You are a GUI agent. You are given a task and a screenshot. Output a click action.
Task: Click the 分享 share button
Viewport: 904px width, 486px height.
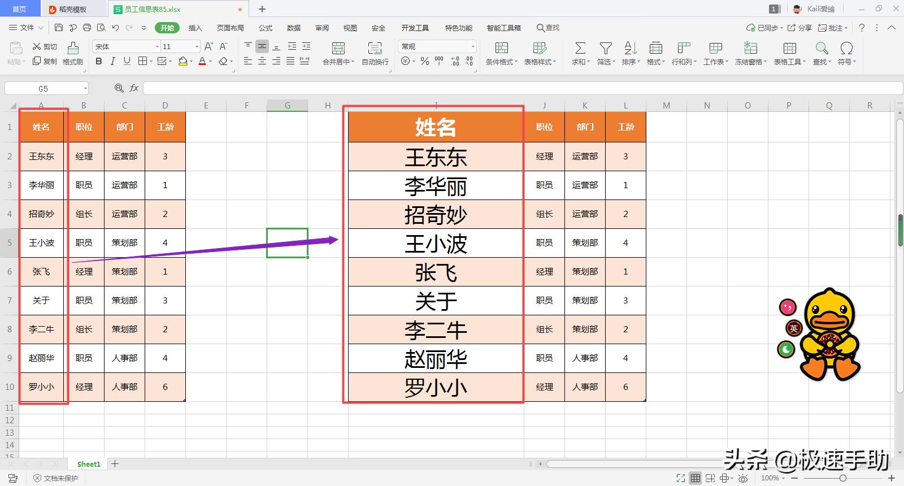800,28
